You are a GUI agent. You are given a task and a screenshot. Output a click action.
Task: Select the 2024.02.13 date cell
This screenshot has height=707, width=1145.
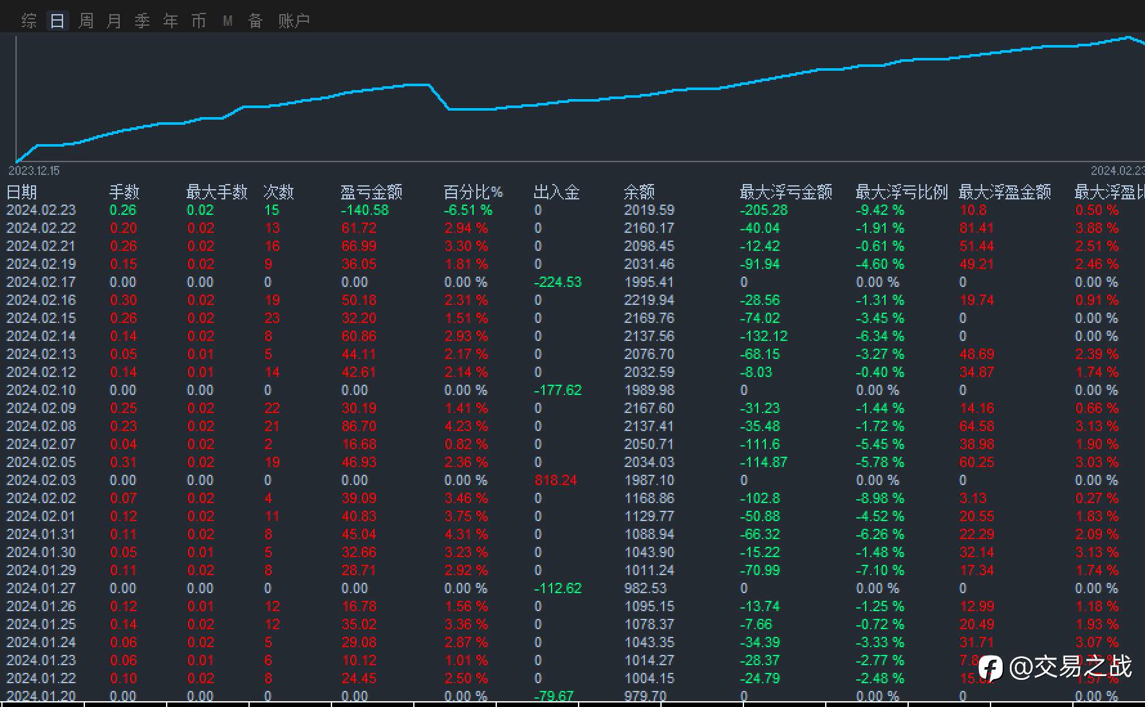coord(41,354)
